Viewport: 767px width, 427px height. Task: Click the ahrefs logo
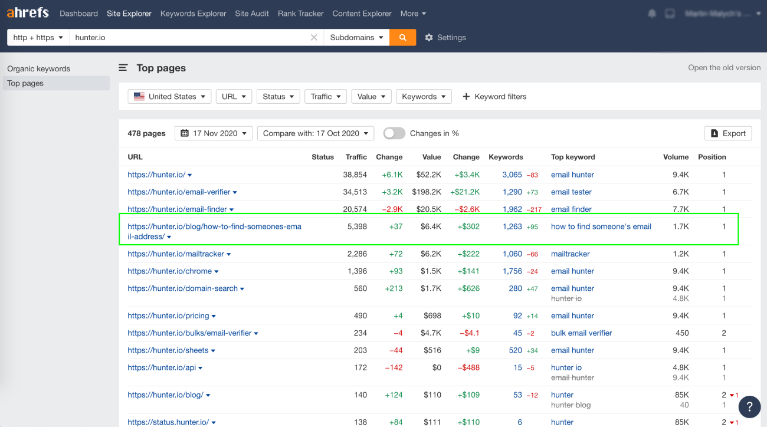(28, 12)
